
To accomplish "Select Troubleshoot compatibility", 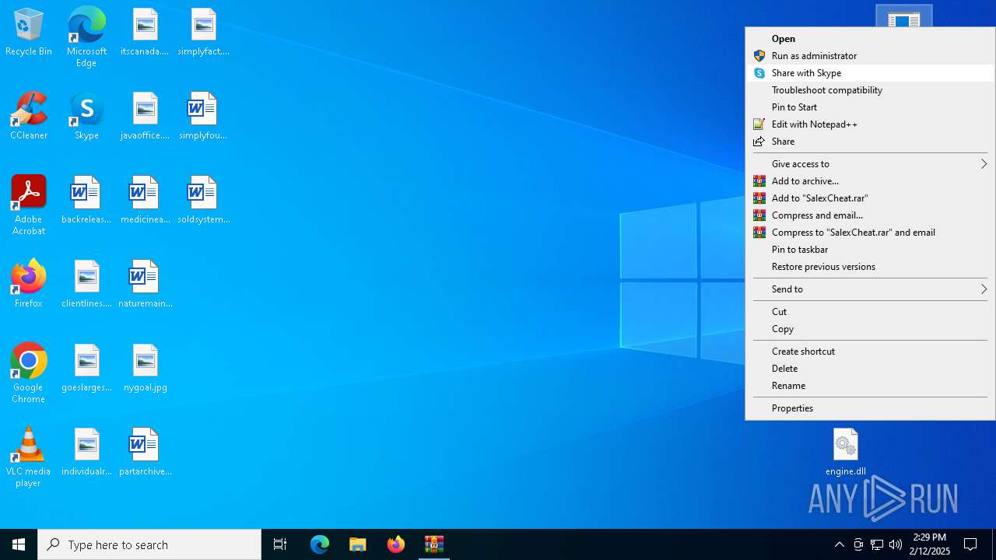I will (x=870, y=90).
